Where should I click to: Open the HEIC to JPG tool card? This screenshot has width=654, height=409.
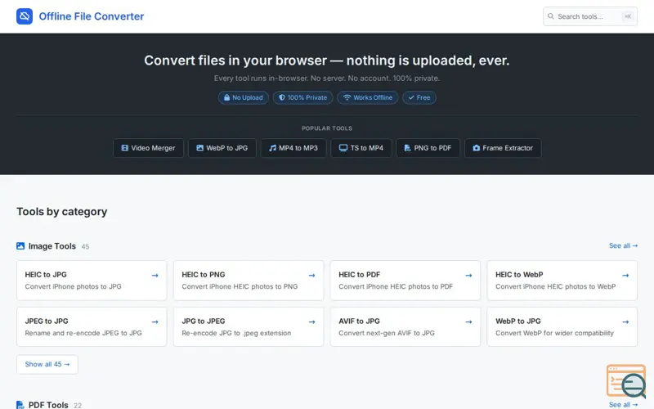pos(92,281)
